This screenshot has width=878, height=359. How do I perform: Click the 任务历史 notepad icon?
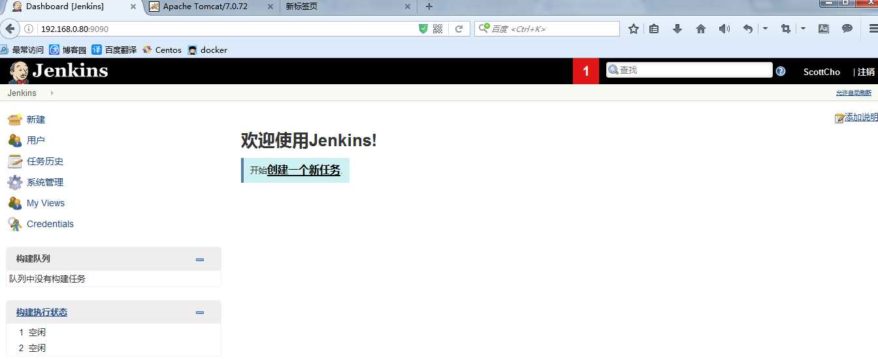pos(15,161)
